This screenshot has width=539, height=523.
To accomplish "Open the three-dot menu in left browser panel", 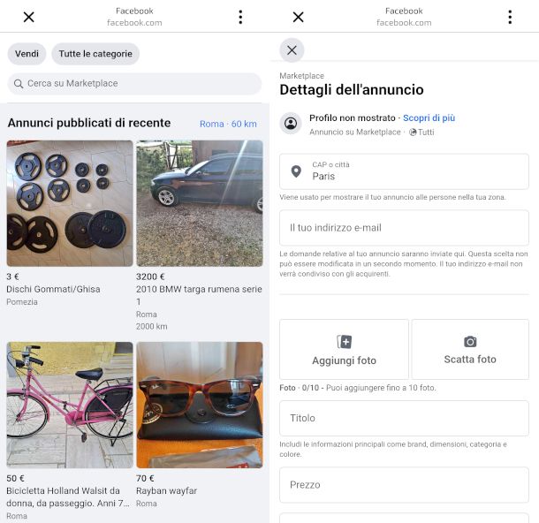I will pos(240,17).
